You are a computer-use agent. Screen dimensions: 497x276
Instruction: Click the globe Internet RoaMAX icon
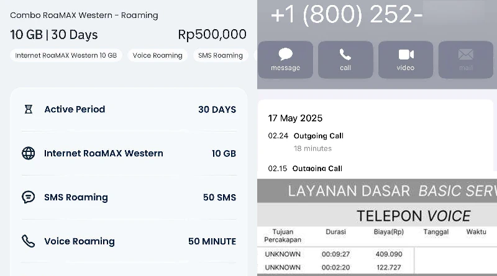click(x=29, y=153)
